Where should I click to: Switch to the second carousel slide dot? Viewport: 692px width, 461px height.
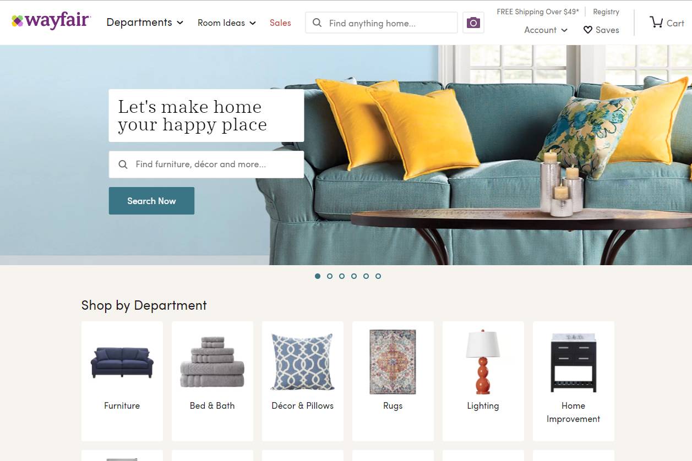point(330,276)
